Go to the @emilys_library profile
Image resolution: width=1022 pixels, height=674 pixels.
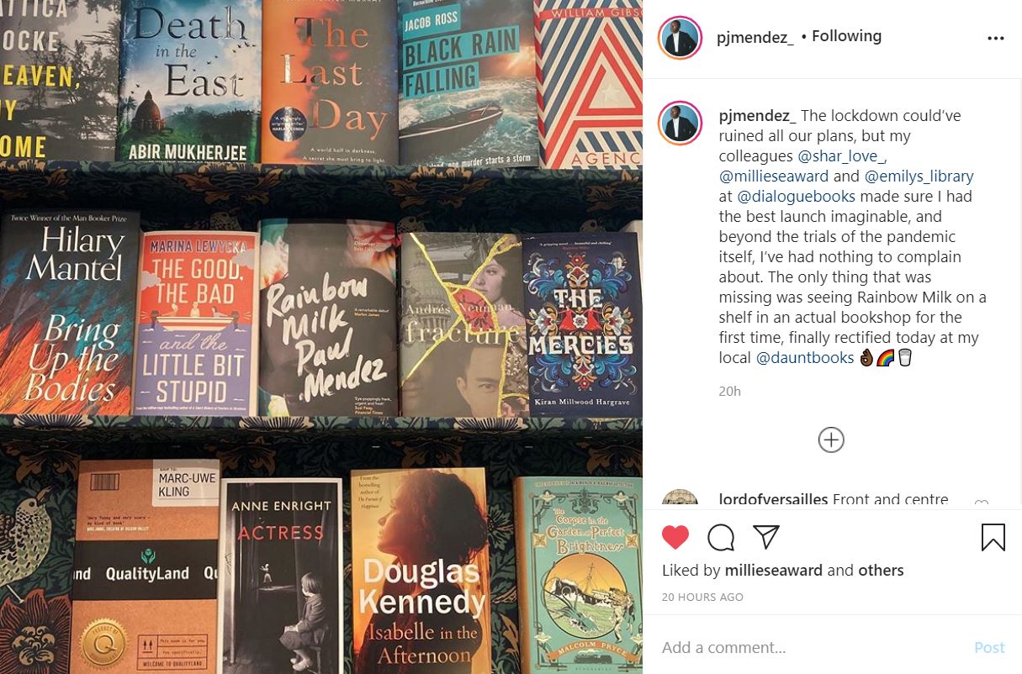point(919,176)
